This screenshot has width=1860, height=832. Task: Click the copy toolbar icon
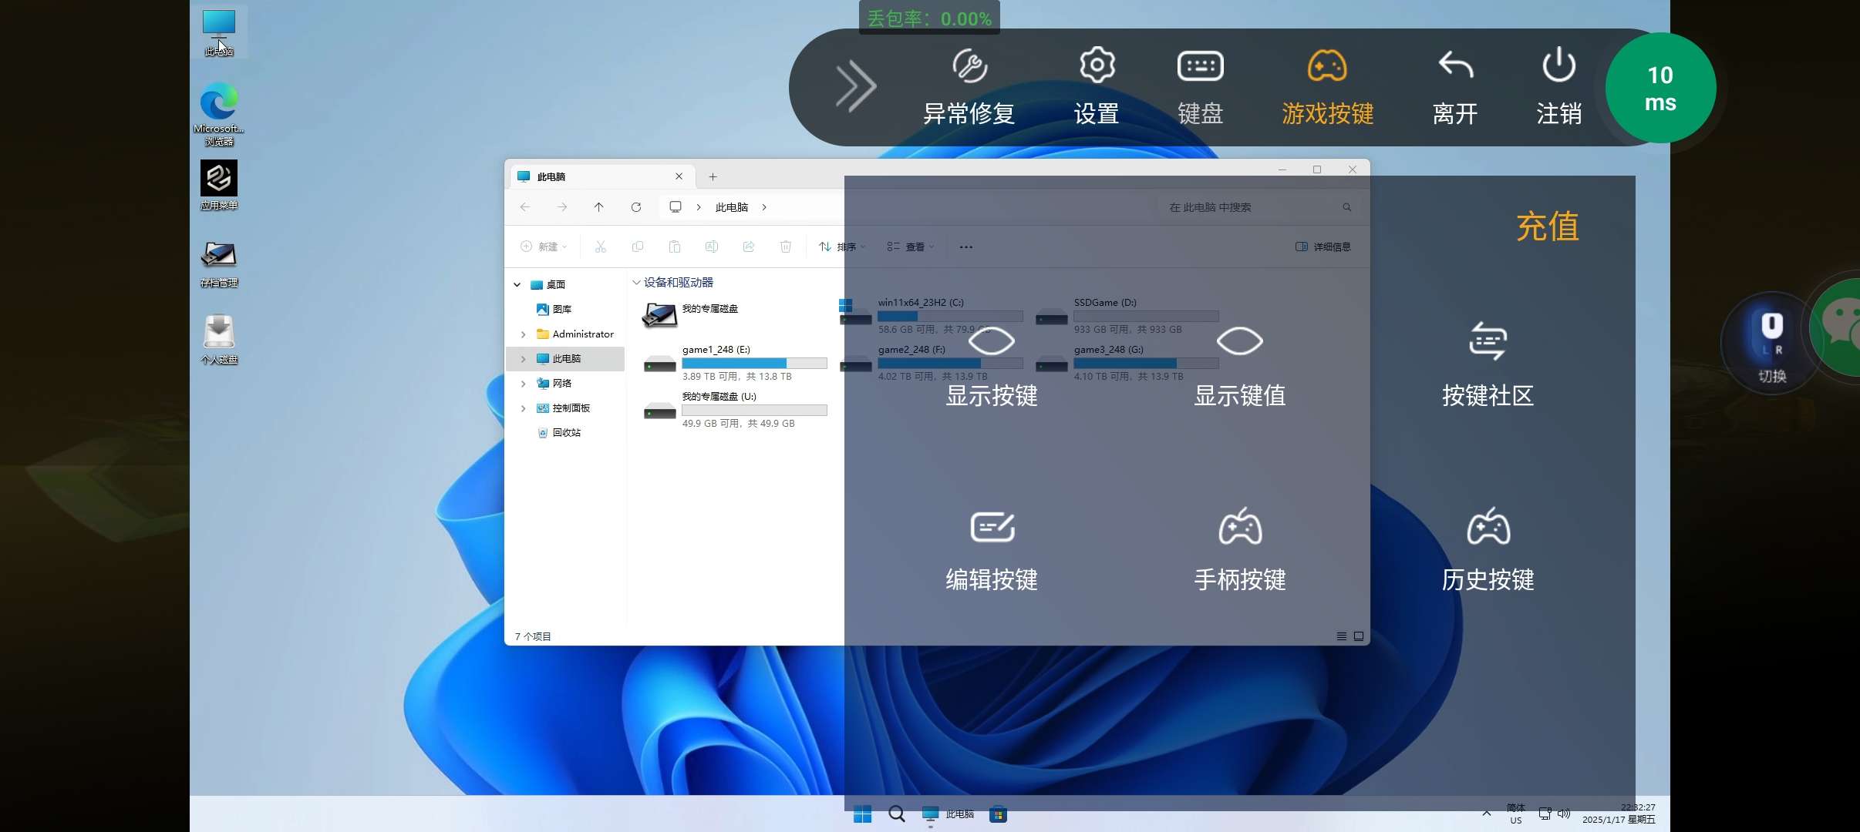638,247
